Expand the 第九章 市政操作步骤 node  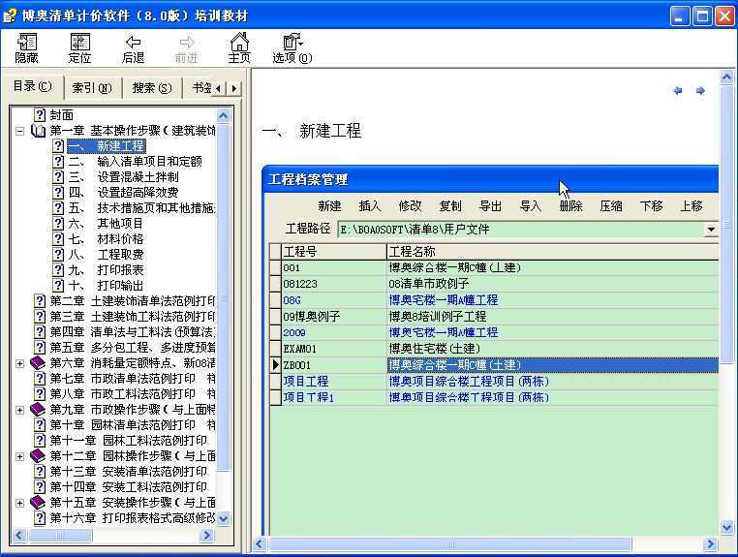tap(19, 410)
